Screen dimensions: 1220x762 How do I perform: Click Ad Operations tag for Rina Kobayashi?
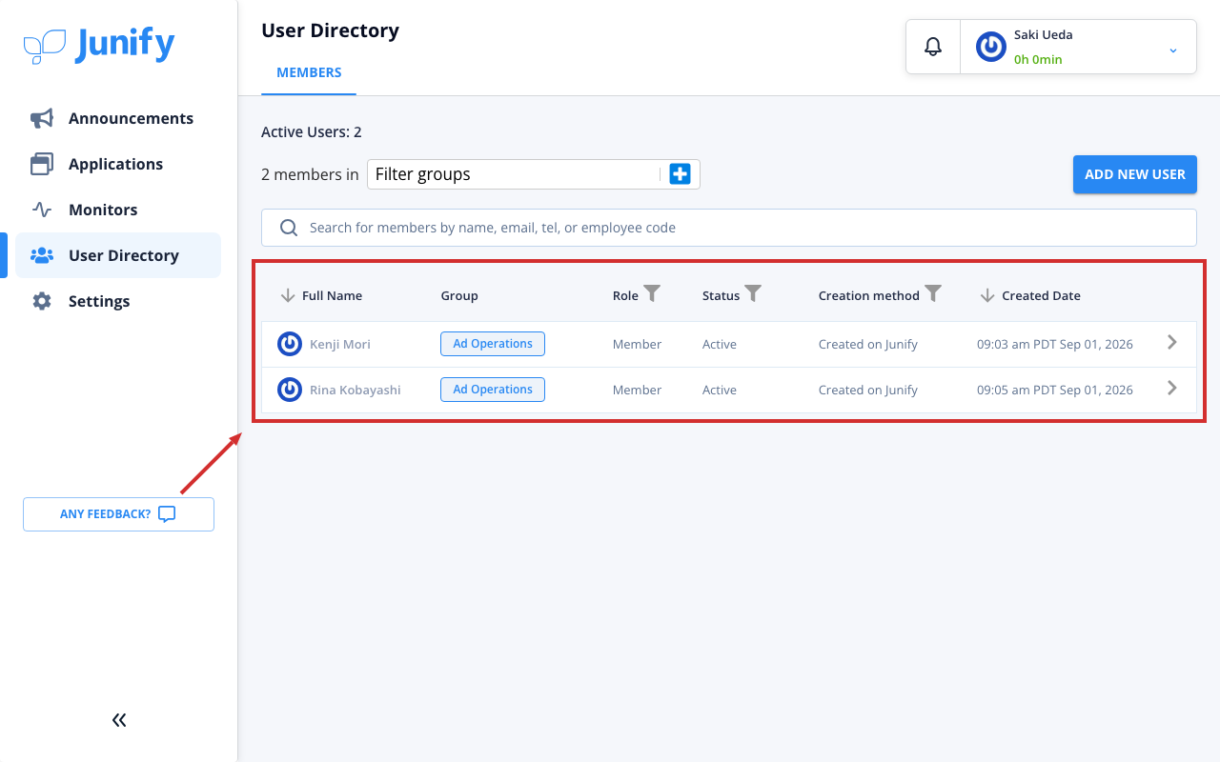point(493,390)
